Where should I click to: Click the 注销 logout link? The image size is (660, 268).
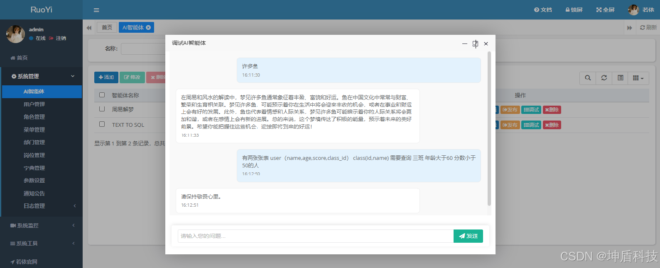coord(58,38)
